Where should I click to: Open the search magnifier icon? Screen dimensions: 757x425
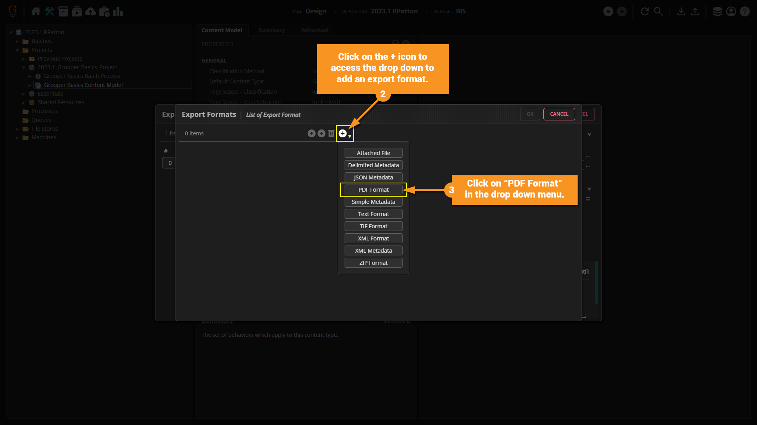658,11
